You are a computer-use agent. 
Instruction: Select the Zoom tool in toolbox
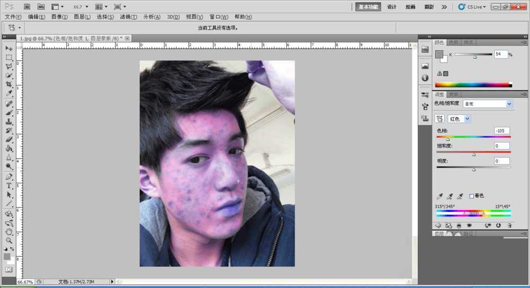(9, 240)
